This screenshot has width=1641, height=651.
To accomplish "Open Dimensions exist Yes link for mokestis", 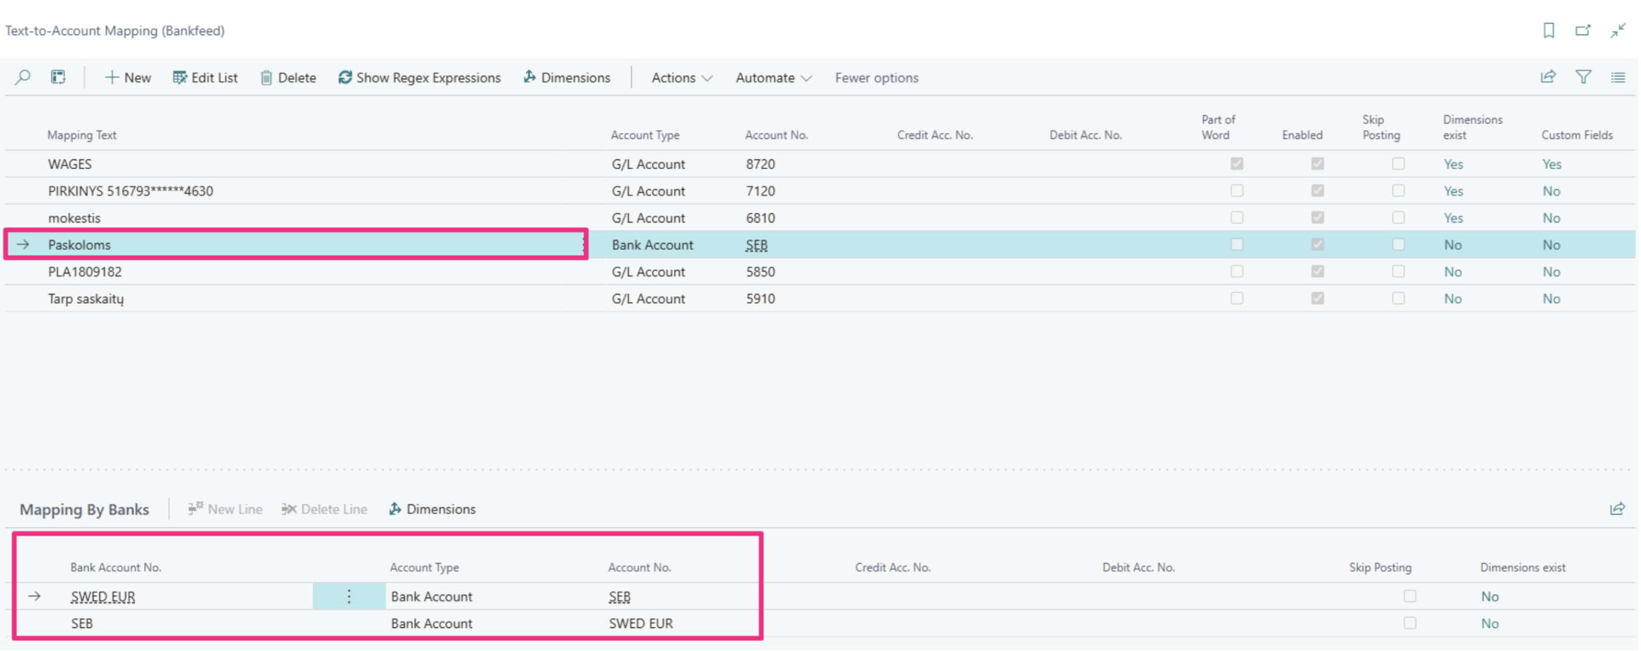I will point(1453,218).
